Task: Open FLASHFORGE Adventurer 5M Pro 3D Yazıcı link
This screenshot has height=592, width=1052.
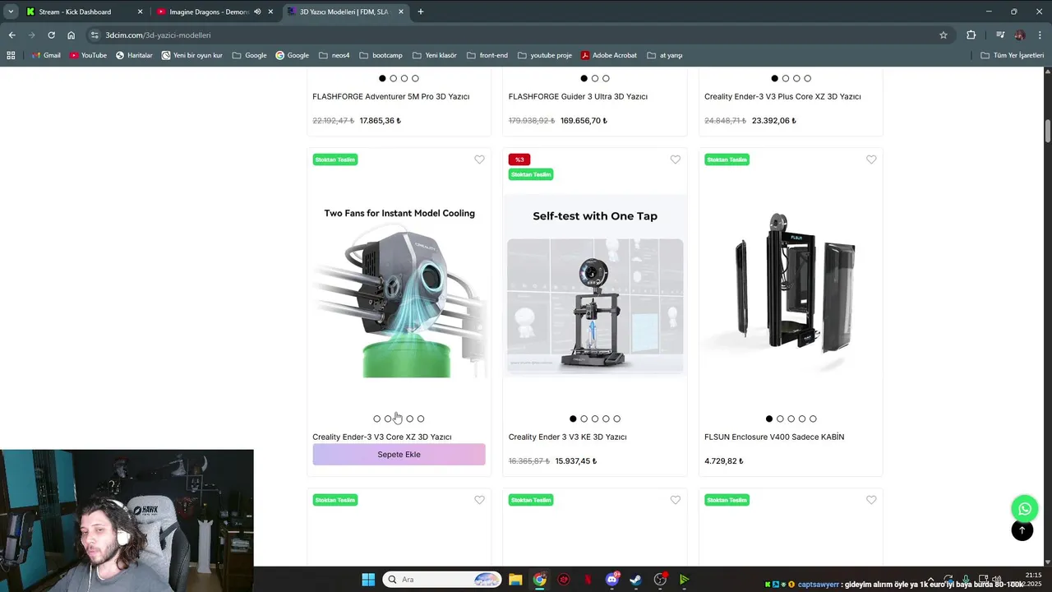Action: [x=391, y=96]
